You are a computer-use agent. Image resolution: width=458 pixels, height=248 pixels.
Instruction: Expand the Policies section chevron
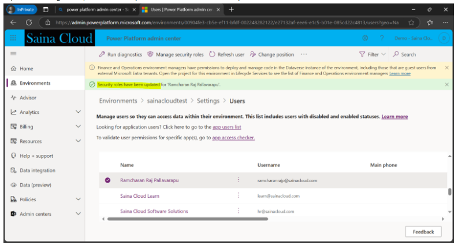click(79, 199)
